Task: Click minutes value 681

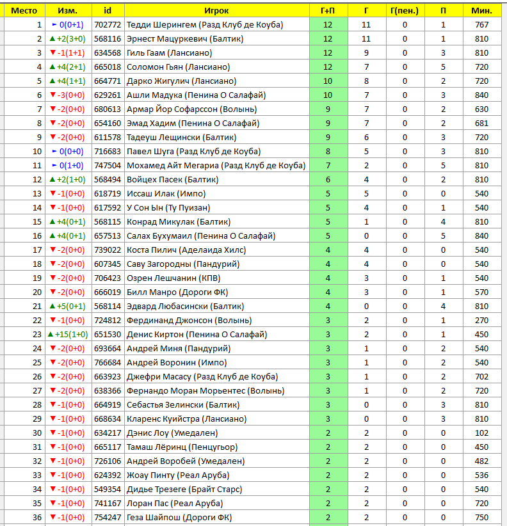Action: [x=482, y=123]
